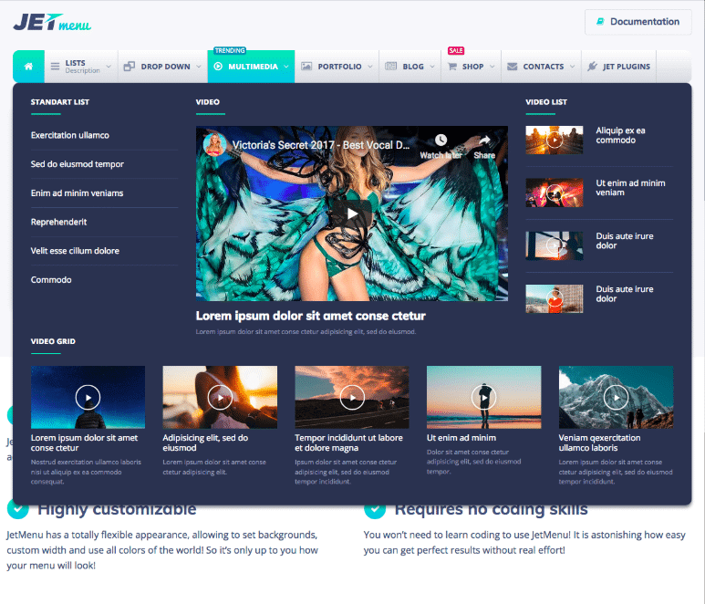Screen dimensions: 705x604
Task: Click the Drop Down windows icon
Action: click(x=129, y=67)
